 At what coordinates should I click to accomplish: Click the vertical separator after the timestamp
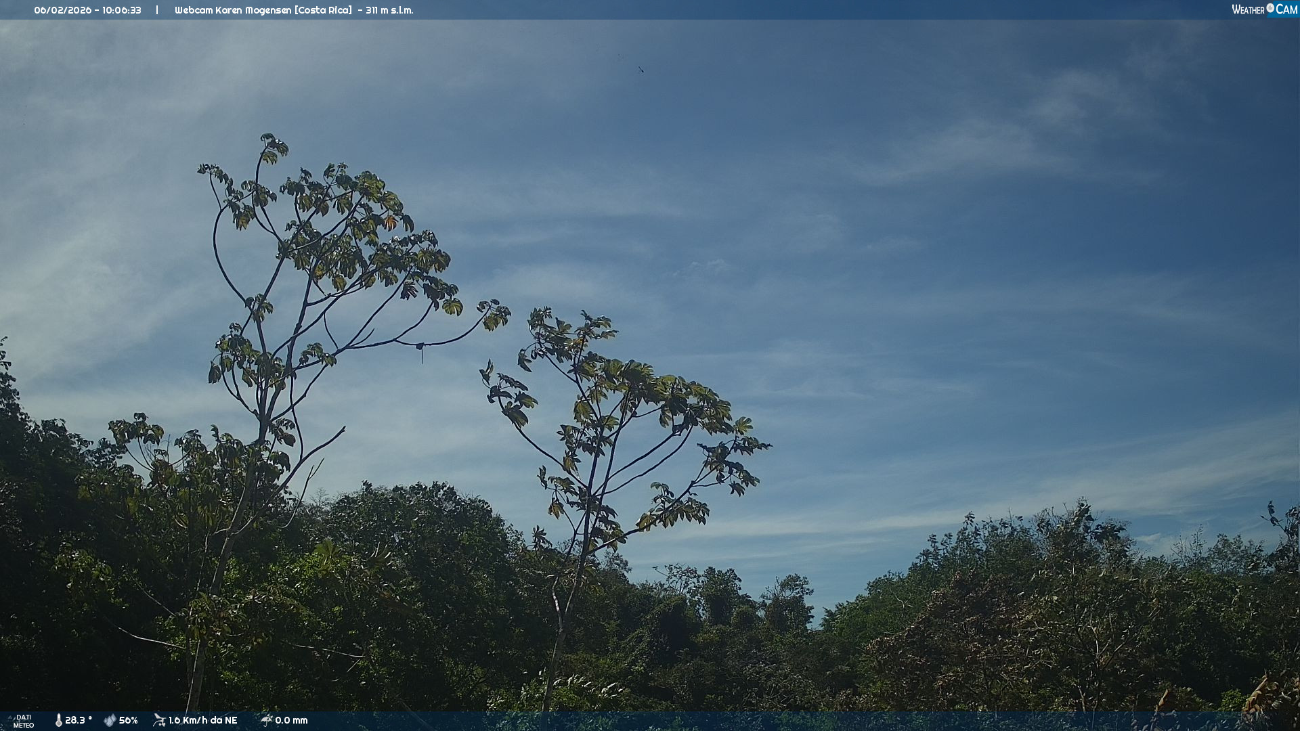(x=157, y=10)
